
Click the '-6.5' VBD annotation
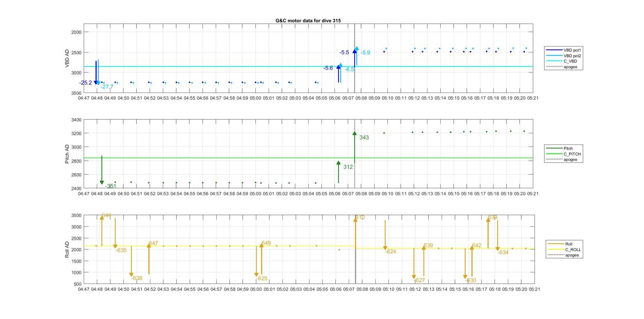click(350, 70)
